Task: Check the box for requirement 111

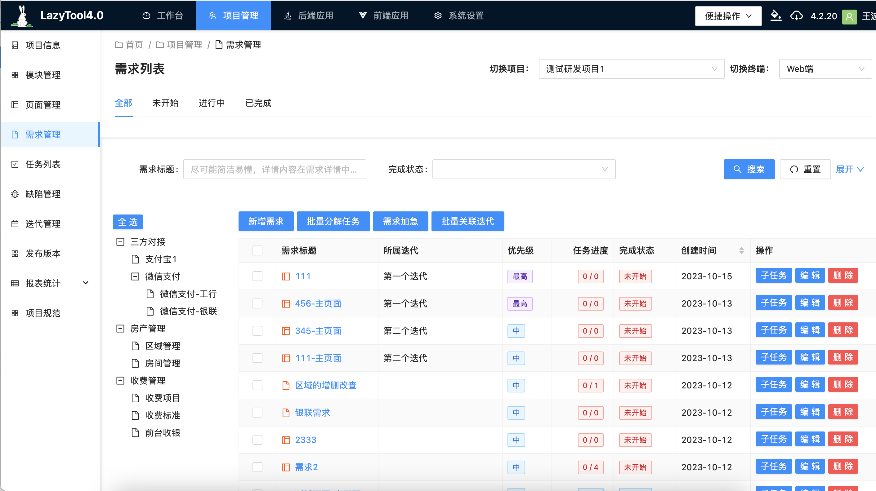Action: 257,276
